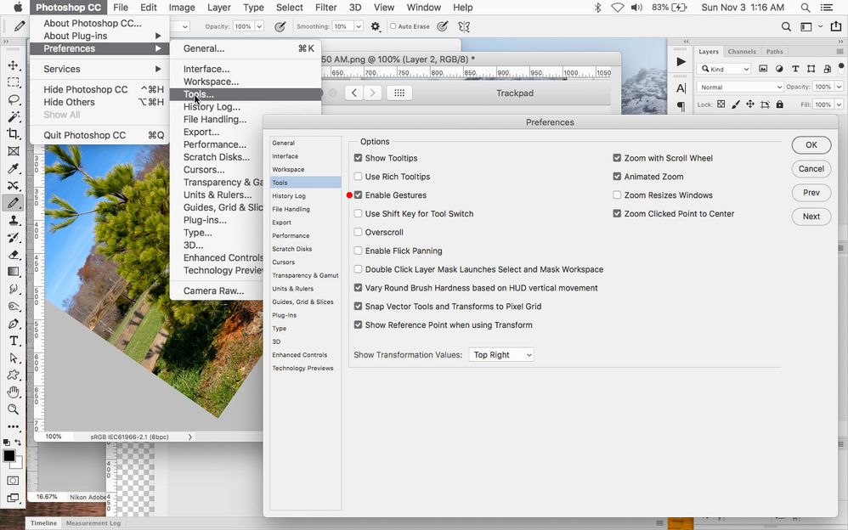Open Smoothing dropdown arrow

tap(358, 26)
